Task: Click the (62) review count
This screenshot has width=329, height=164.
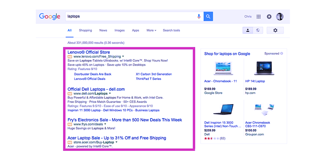Action: pyautogui.click(x=222, y=139)
